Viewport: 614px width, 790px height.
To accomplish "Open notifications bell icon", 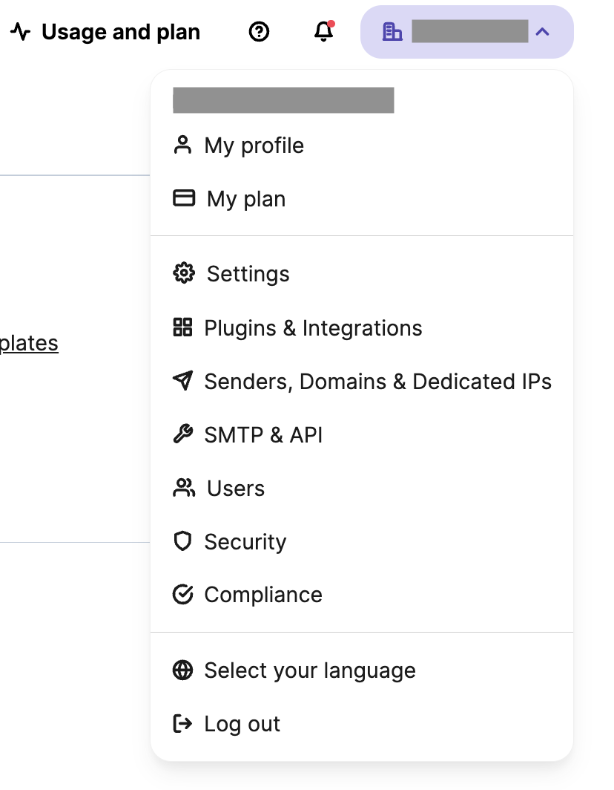I will tap(324, 31).
